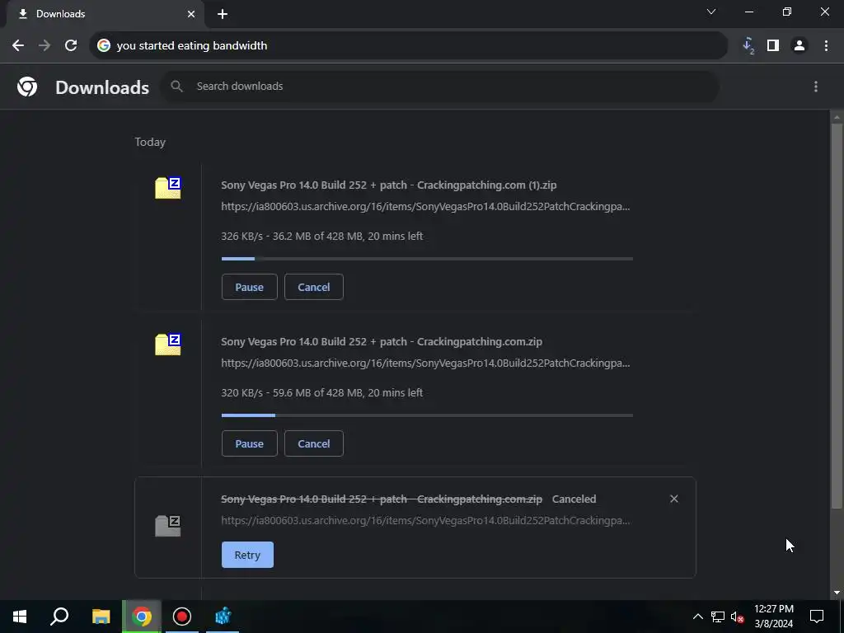Viewport: 844px width, 633px height.
Task: Close the Downloads tab
Action: point(191,14)
